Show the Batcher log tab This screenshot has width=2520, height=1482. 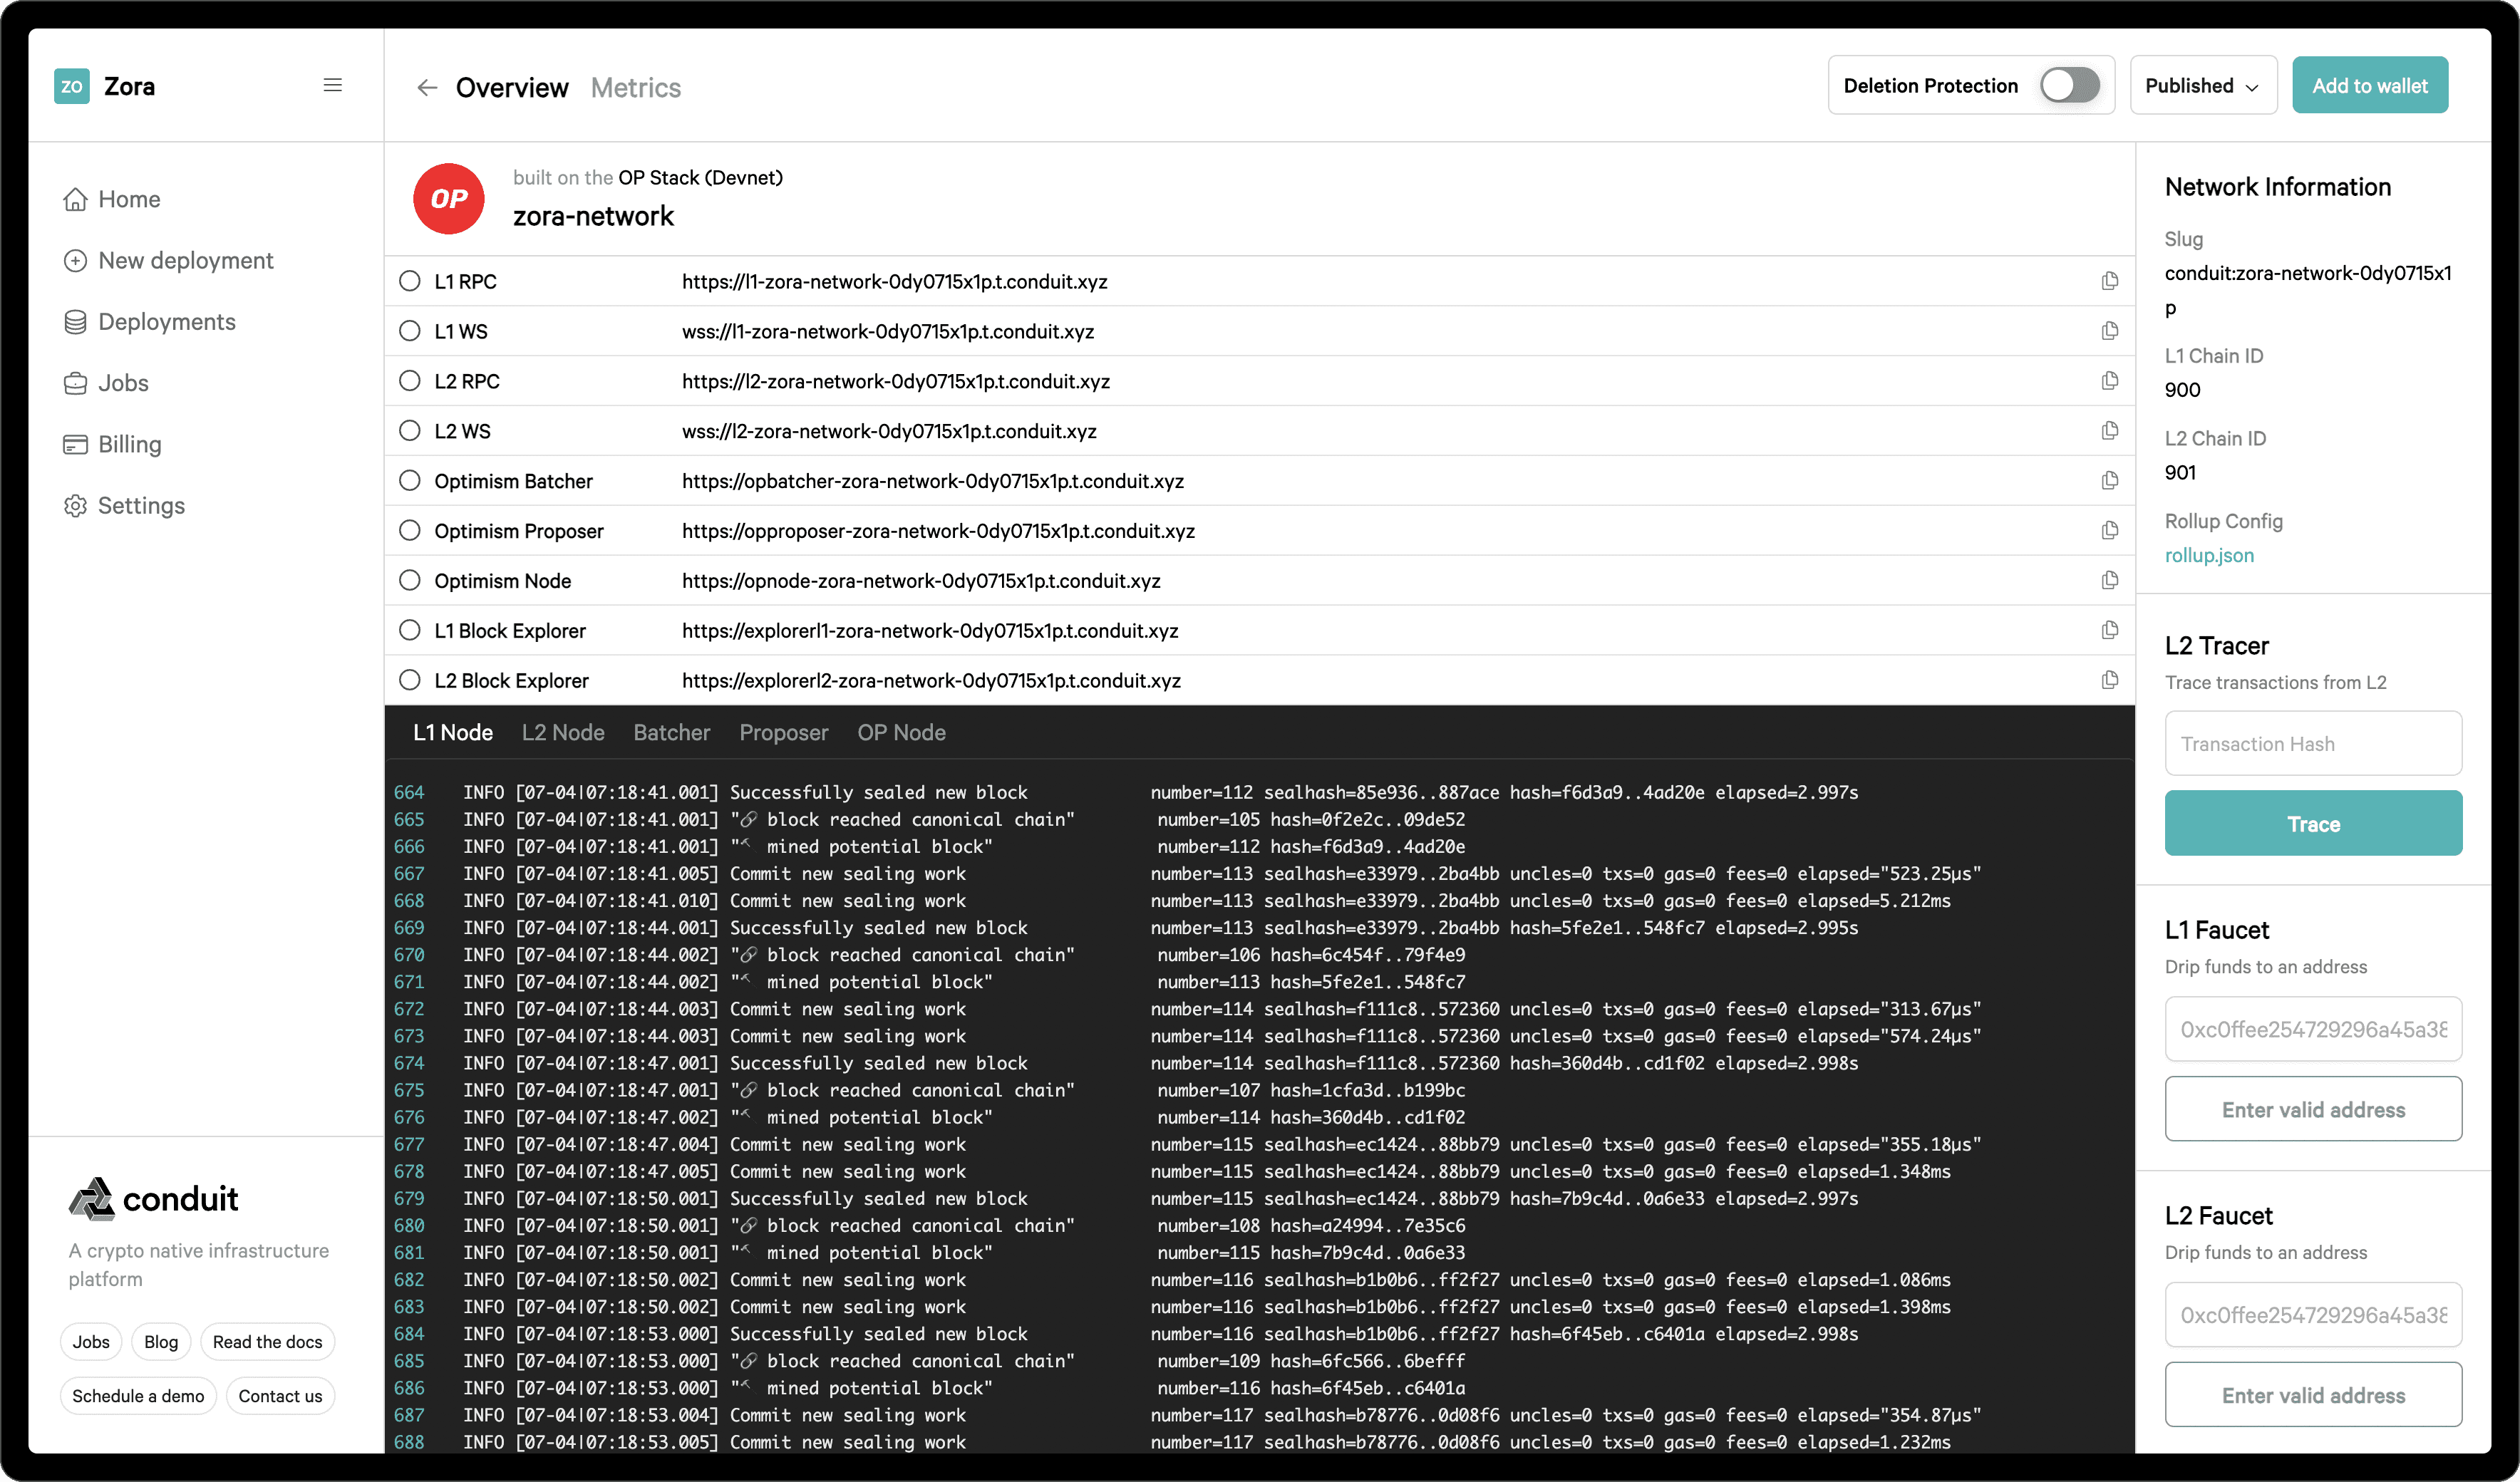pos(671,733)
